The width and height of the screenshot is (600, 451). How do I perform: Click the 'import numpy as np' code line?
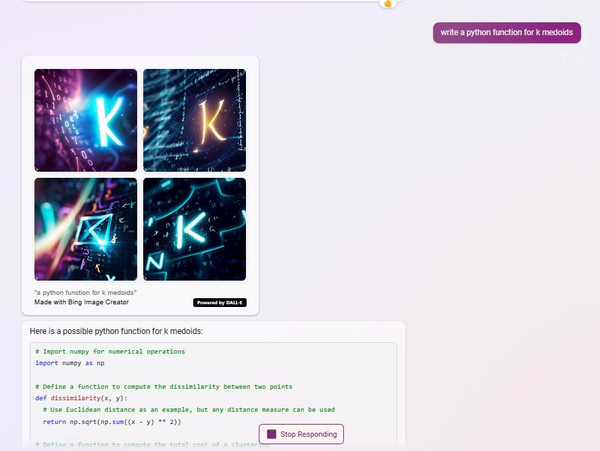[70, 363]
